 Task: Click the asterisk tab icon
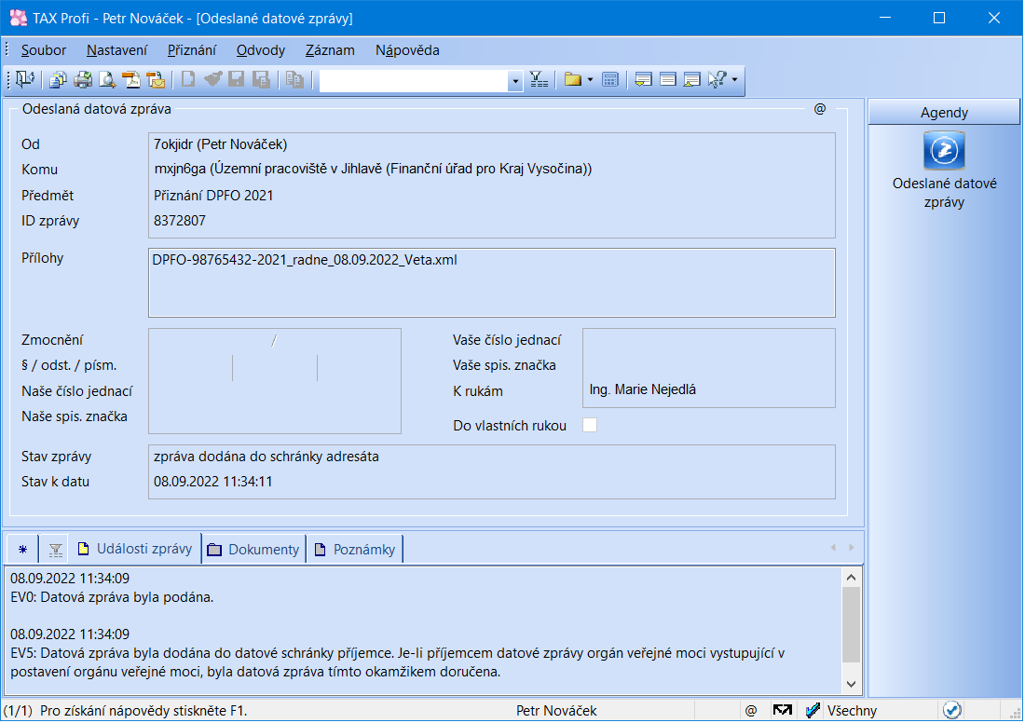(23, 549)
